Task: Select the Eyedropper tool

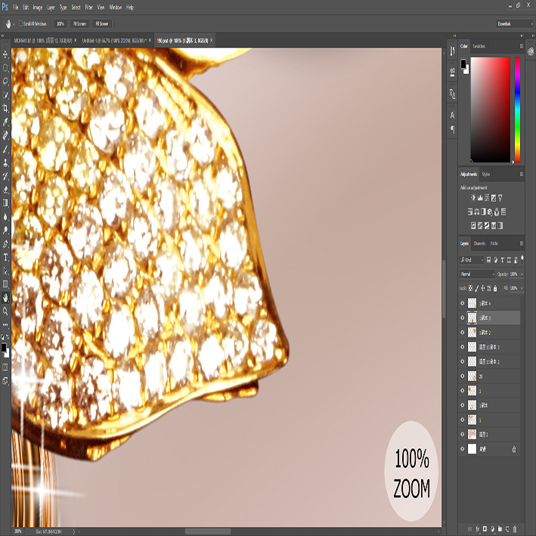Action: pyautogui.click(x=5, y=122)
